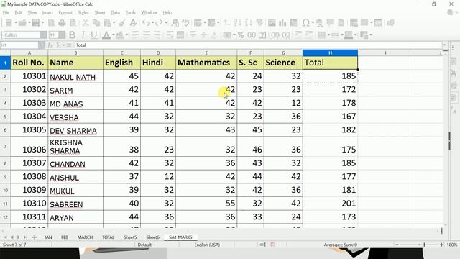Toggle Align Right

[x=157, y=35]
